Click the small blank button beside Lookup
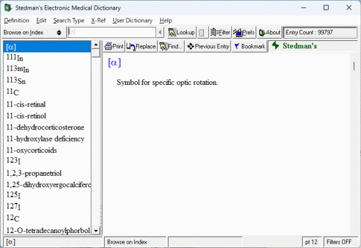Viewport: 361px width, 248px height. pyautogui.click(x=202, y=33)
